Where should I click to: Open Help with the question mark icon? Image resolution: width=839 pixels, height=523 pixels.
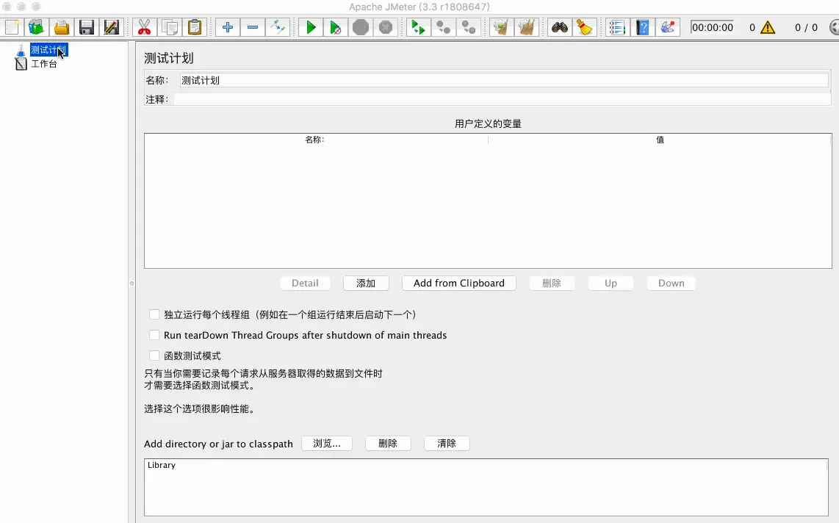tap(642, 27)
